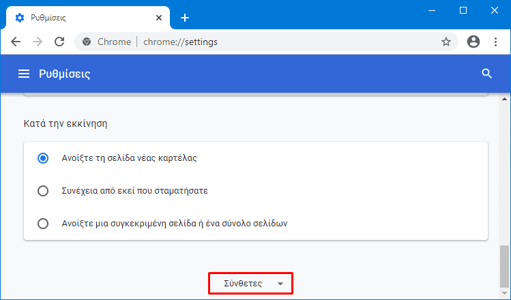The image size is (511, 300).
Task: Click the arrow next to Σύνθετες
Action: [x=280, y=284]
